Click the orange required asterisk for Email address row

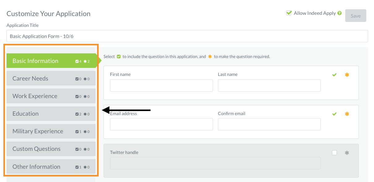point(347,114)
